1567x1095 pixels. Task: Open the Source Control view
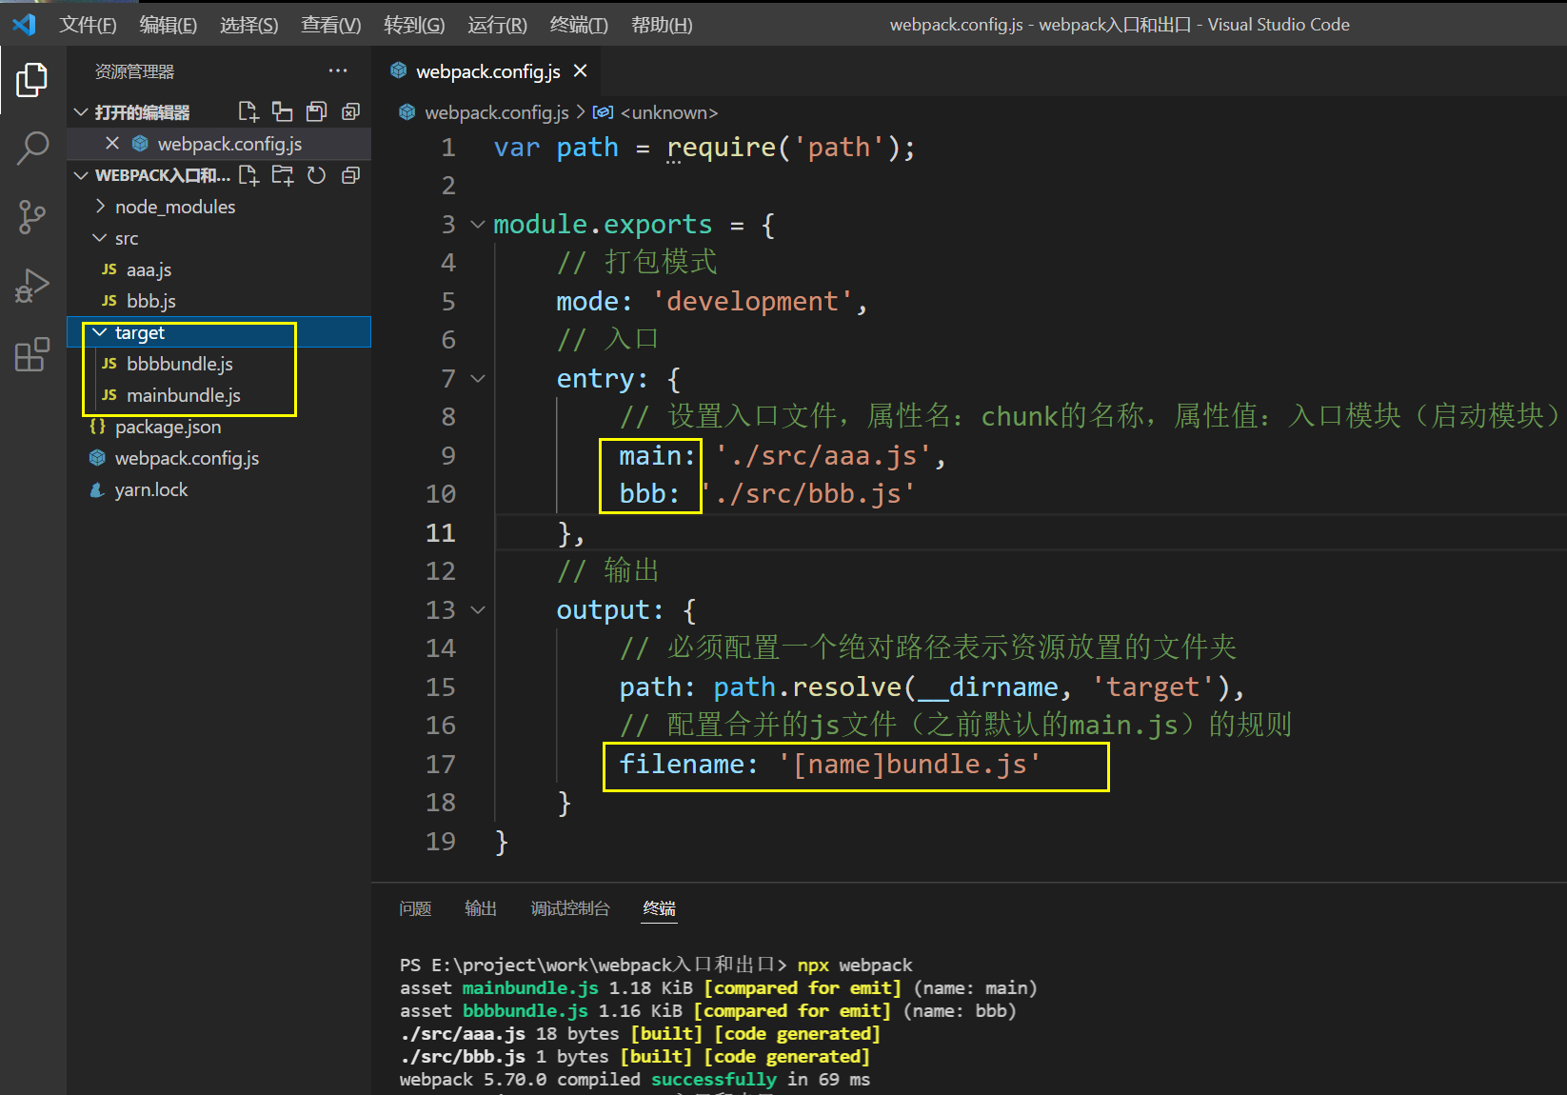point(32,217)
